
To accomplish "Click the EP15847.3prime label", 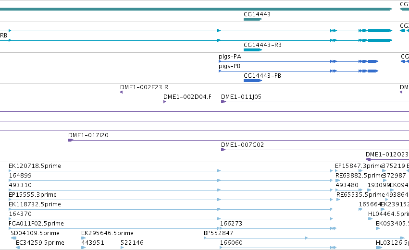I will coord(359,166).
